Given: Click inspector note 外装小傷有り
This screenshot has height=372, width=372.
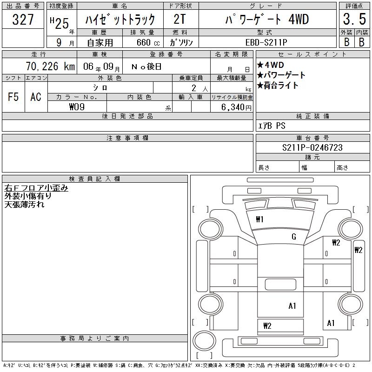Looking at the screenshot, I should coord(28,196).
